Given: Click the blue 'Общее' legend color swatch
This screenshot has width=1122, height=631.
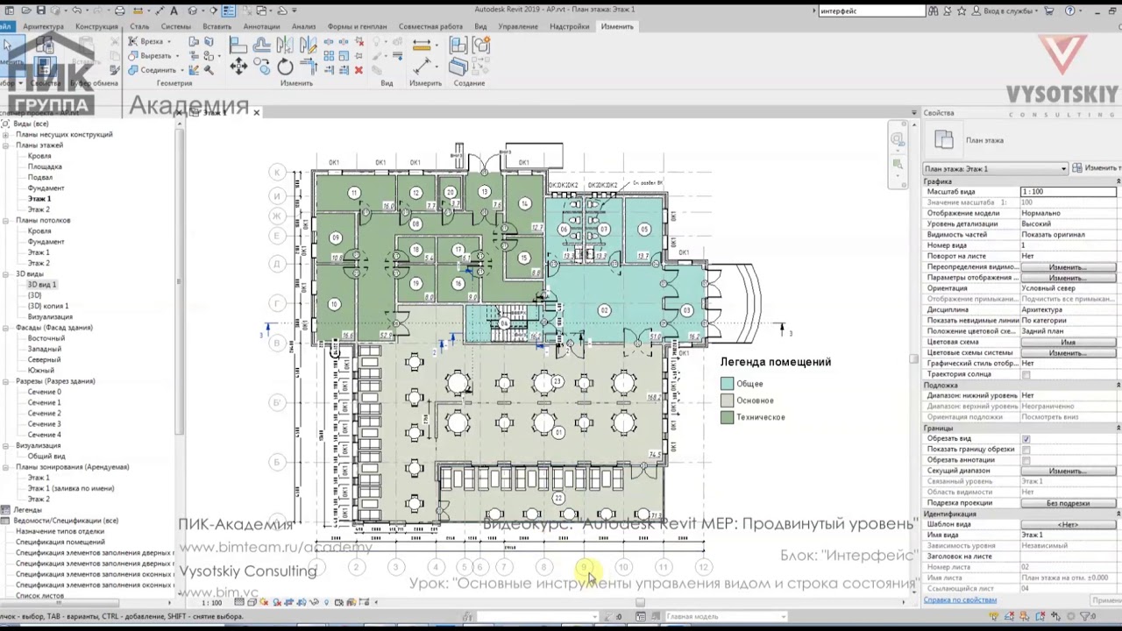Looking at the screenshot, I should coord(727,384).
